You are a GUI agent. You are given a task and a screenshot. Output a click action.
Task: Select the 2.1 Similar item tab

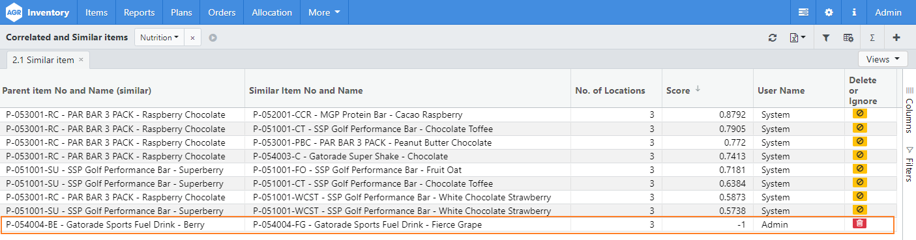[x=43, y=60]
